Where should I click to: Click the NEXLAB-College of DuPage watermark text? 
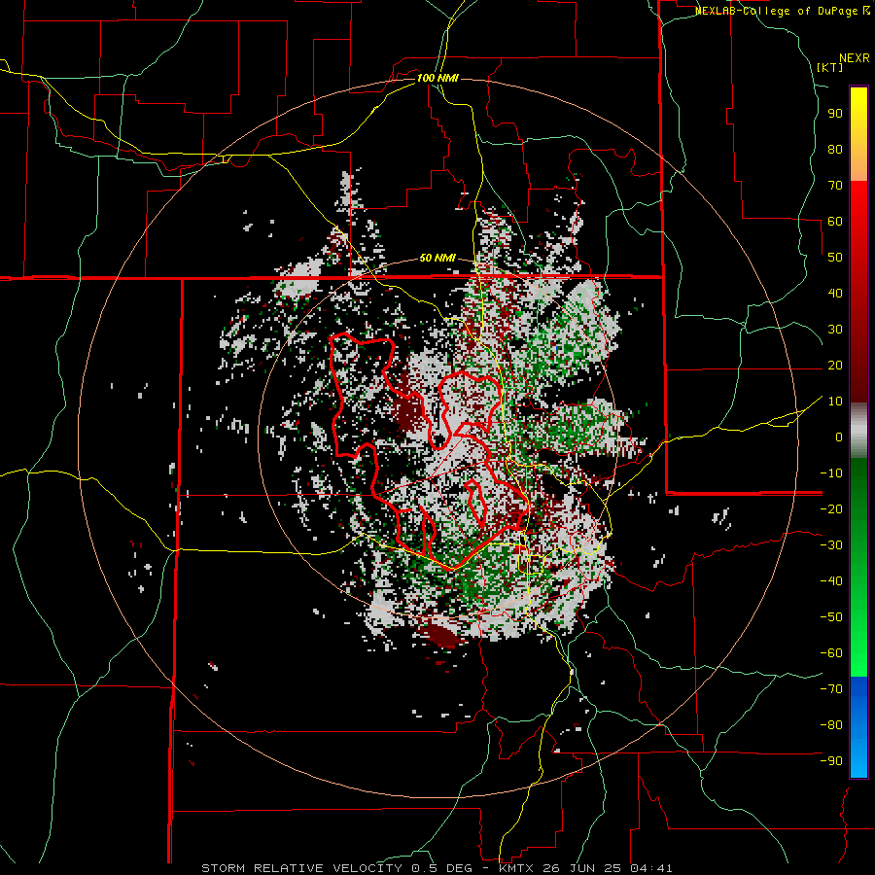(783, 11)
